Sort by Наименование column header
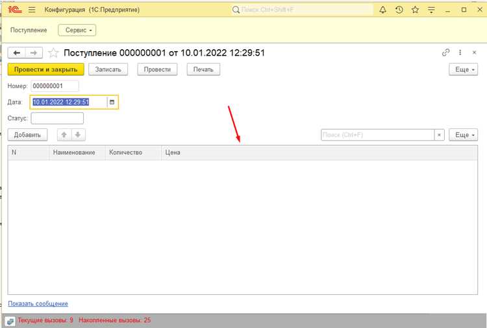The width and height of the screenshot is (487, 328). (x=74, y=152)
